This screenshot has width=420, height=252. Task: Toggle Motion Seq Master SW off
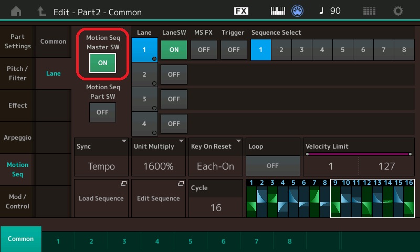point(102,62)
